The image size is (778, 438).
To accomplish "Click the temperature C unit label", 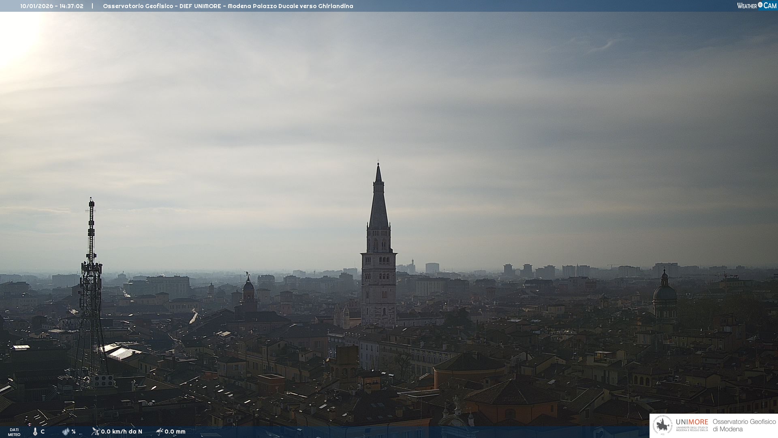I will click(x=43, y=432).
